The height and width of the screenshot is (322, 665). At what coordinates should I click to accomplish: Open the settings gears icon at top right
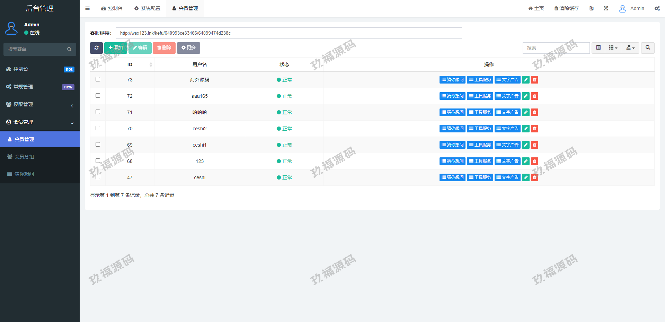pyautogui.click(x=657, y=8)
